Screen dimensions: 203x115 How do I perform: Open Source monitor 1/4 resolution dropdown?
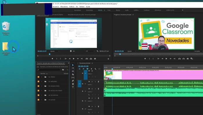[x=90, y=51]
